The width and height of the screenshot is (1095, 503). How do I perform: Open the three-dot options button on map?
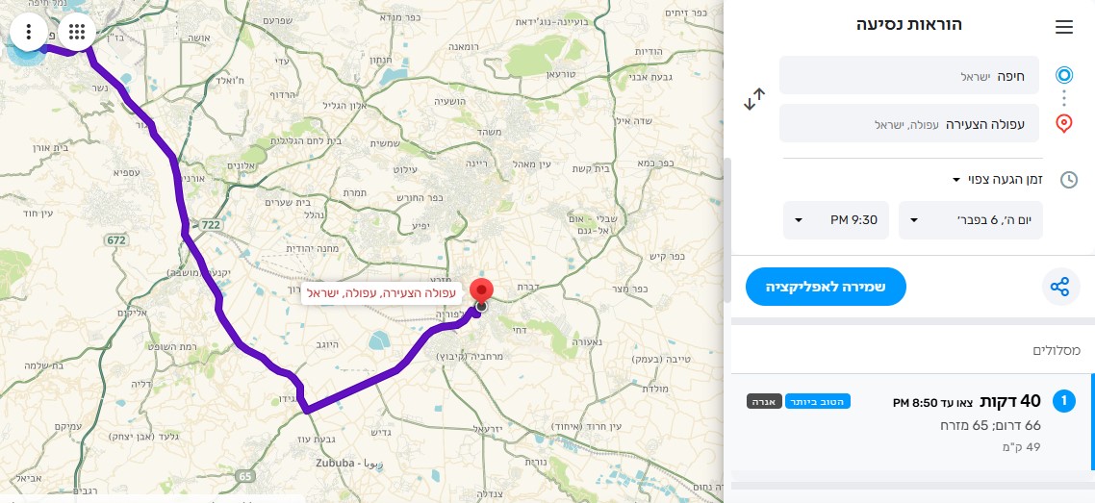[x=29, y=32]
